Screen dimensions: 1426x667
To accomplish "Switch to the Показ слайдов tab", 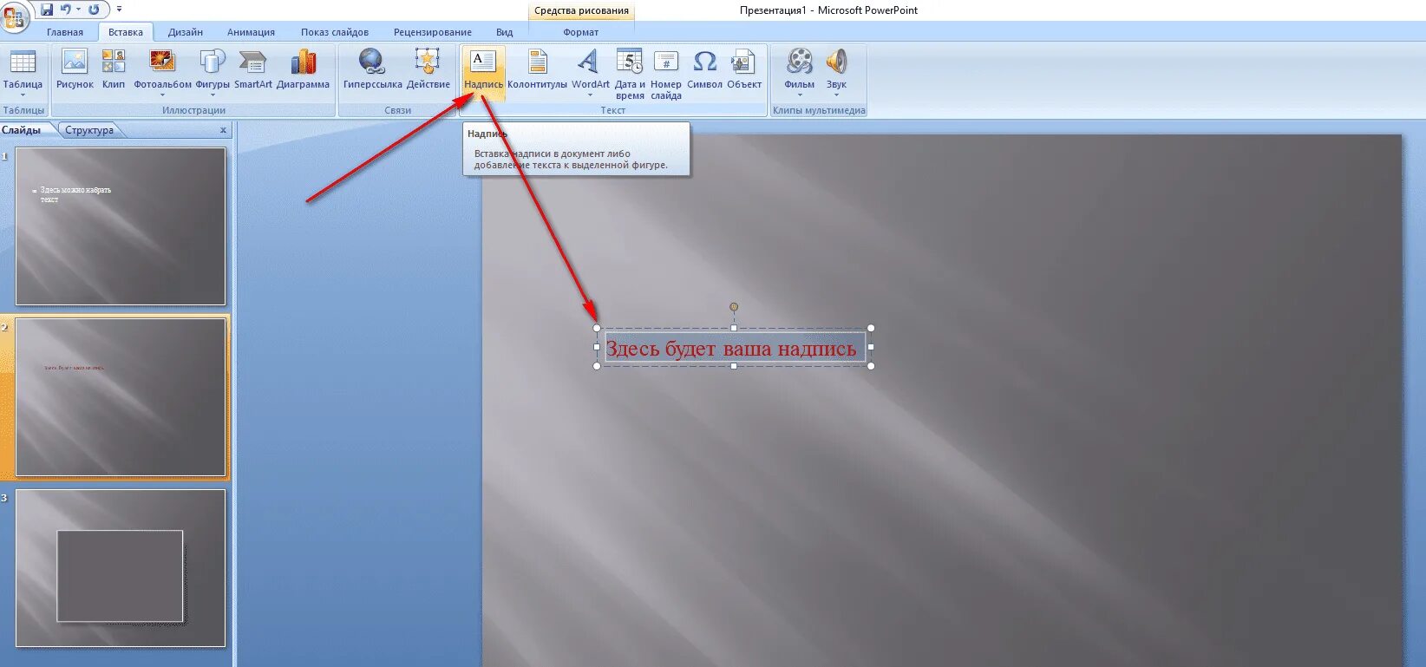I will [x=335, y=32].
